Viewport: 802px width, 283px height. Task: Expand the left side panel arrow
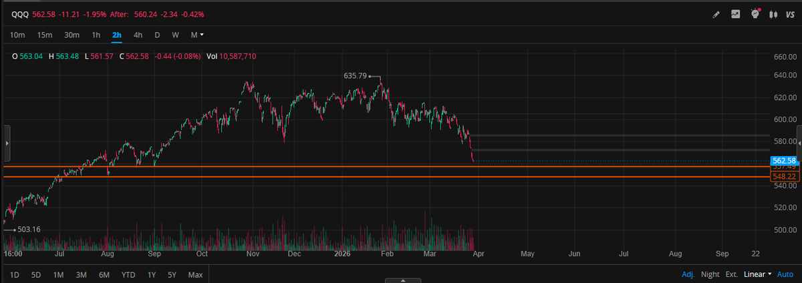point(6,143)
